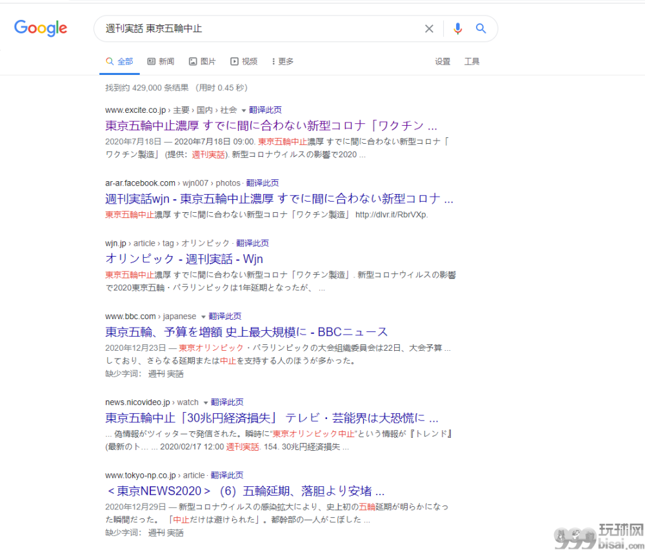The height and width of the screenshot is (550, 645).
Task: Click the www.tokyo-np.co.jp › article breadcrumb
Action: [155, 475]
